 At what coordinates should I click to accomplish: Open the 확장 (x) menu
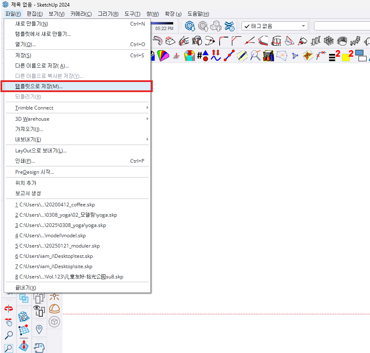[173, 14]
